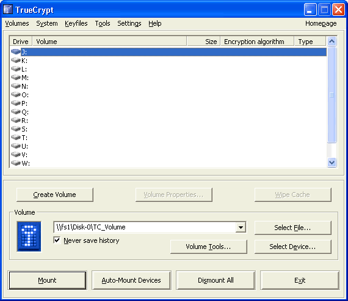Click the P: drive icon

(x=16, y=103)
